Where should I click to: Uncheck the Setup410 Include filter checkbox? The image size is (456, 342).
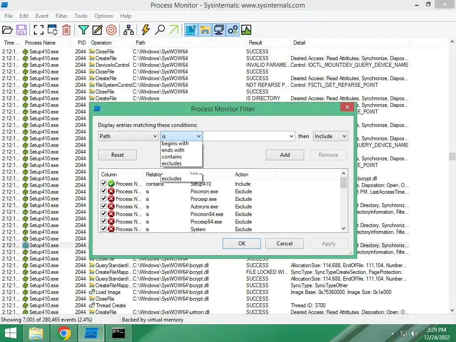(103, 183)
